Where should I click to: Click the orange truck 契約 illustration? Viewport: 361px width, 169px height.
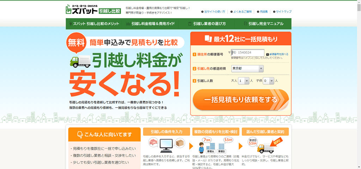pos(269,145)
